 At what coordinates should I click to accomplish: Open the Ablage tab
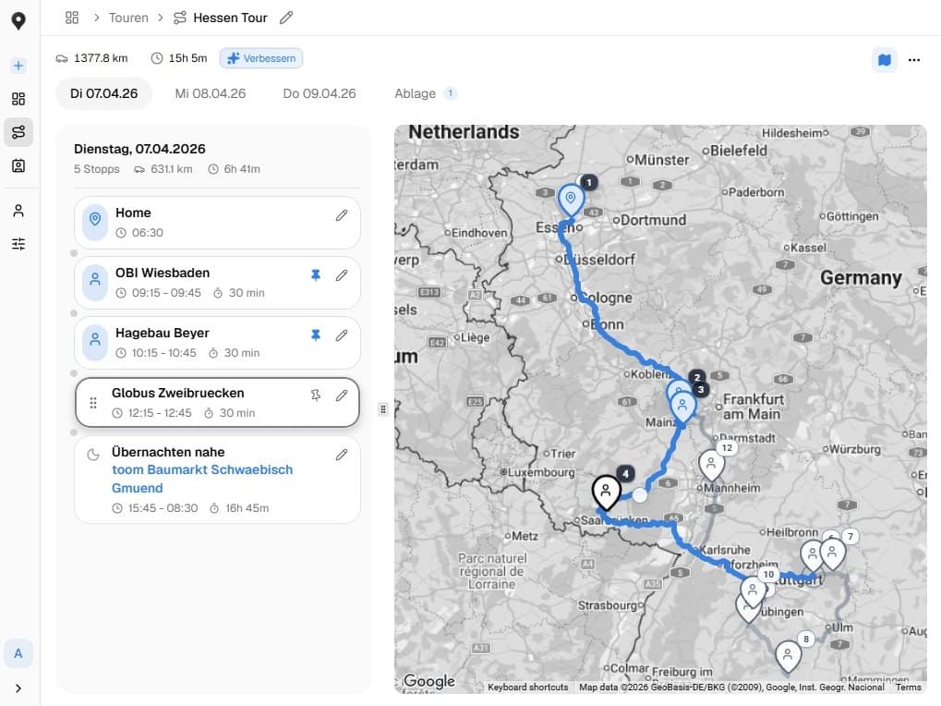pyautogui.click(x=425, y=93)
